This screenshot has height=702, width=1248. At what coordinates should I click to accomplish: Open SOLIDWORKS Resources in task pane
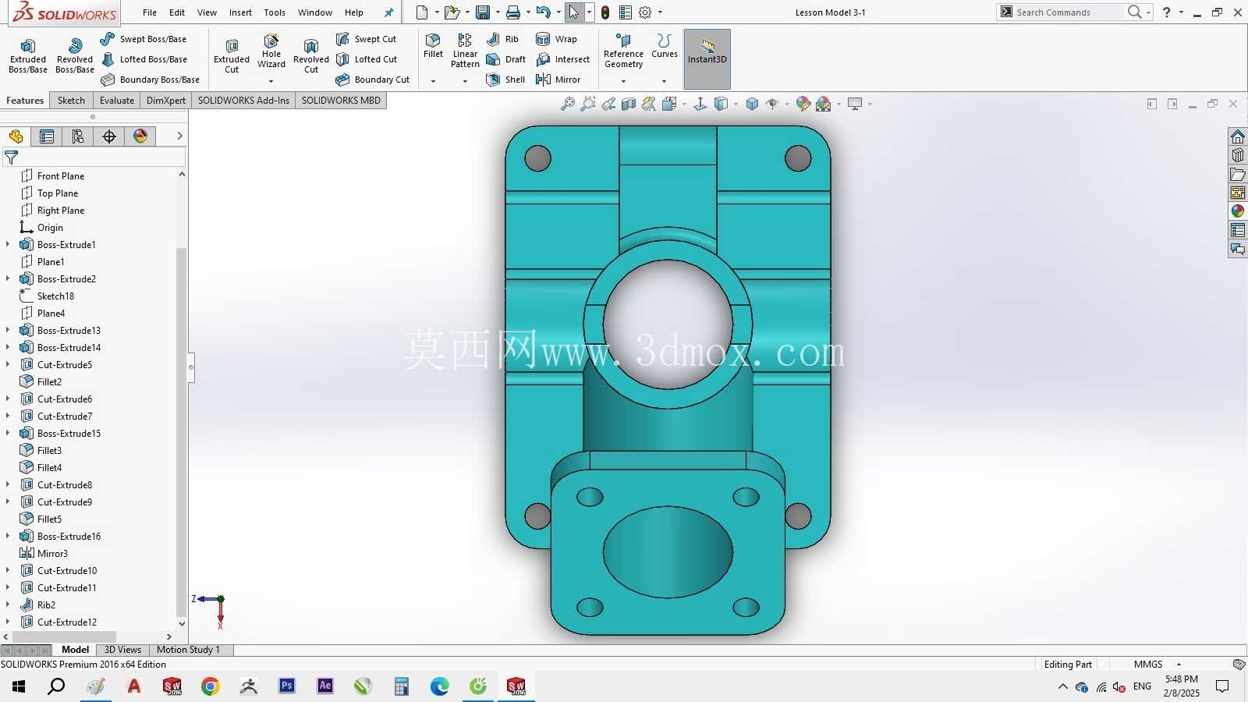pos(1238,136)
